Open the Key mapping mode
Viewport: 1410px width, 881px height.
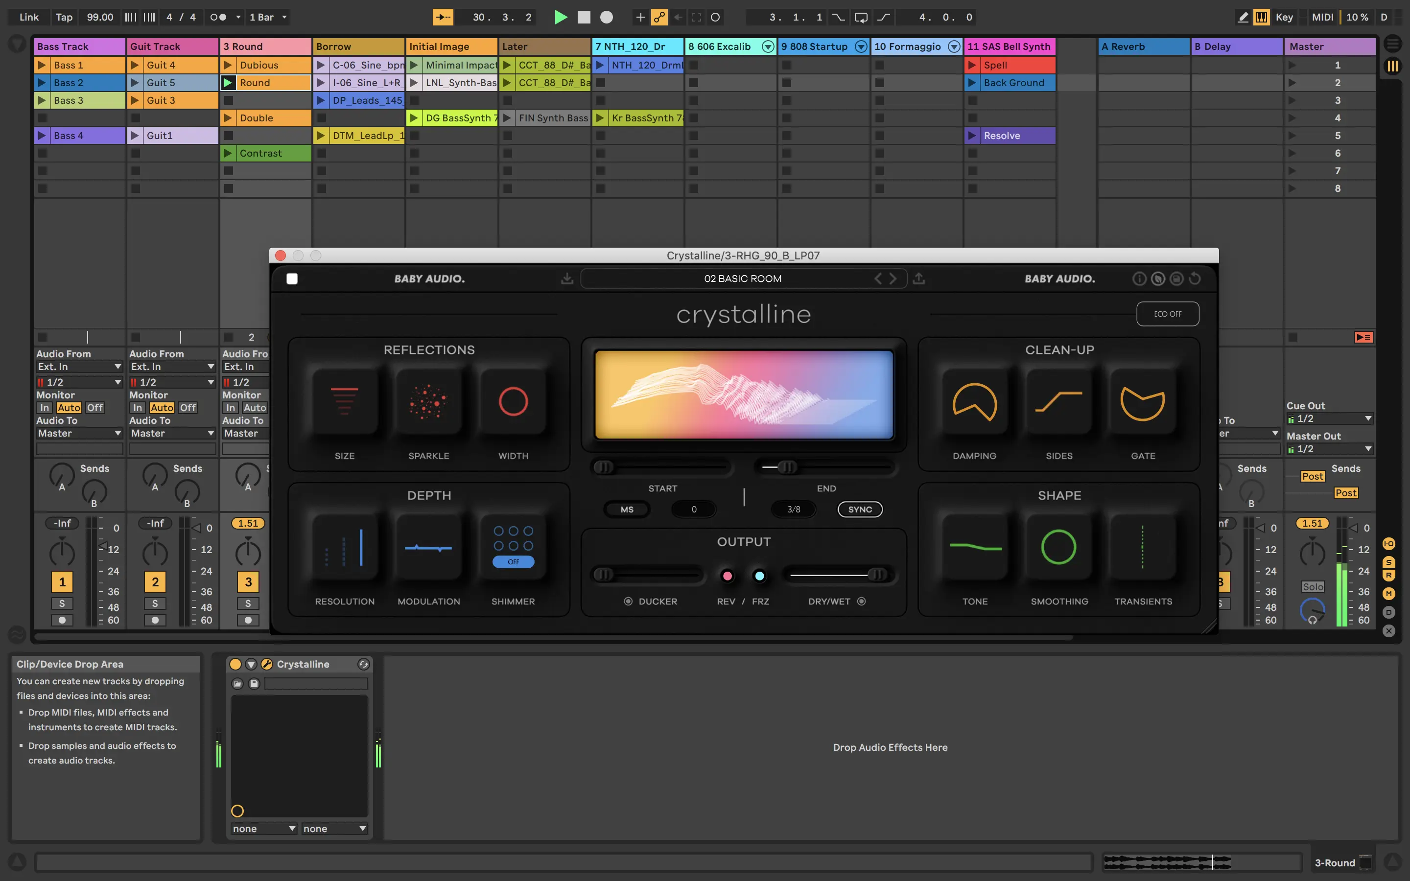tap(1284, 17)
